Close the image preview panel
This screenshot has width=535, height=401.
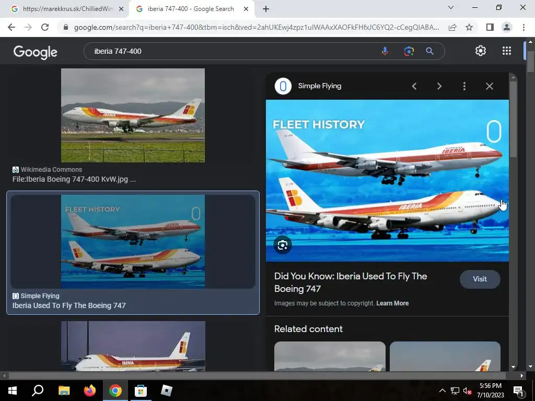(x=489, y=86)
